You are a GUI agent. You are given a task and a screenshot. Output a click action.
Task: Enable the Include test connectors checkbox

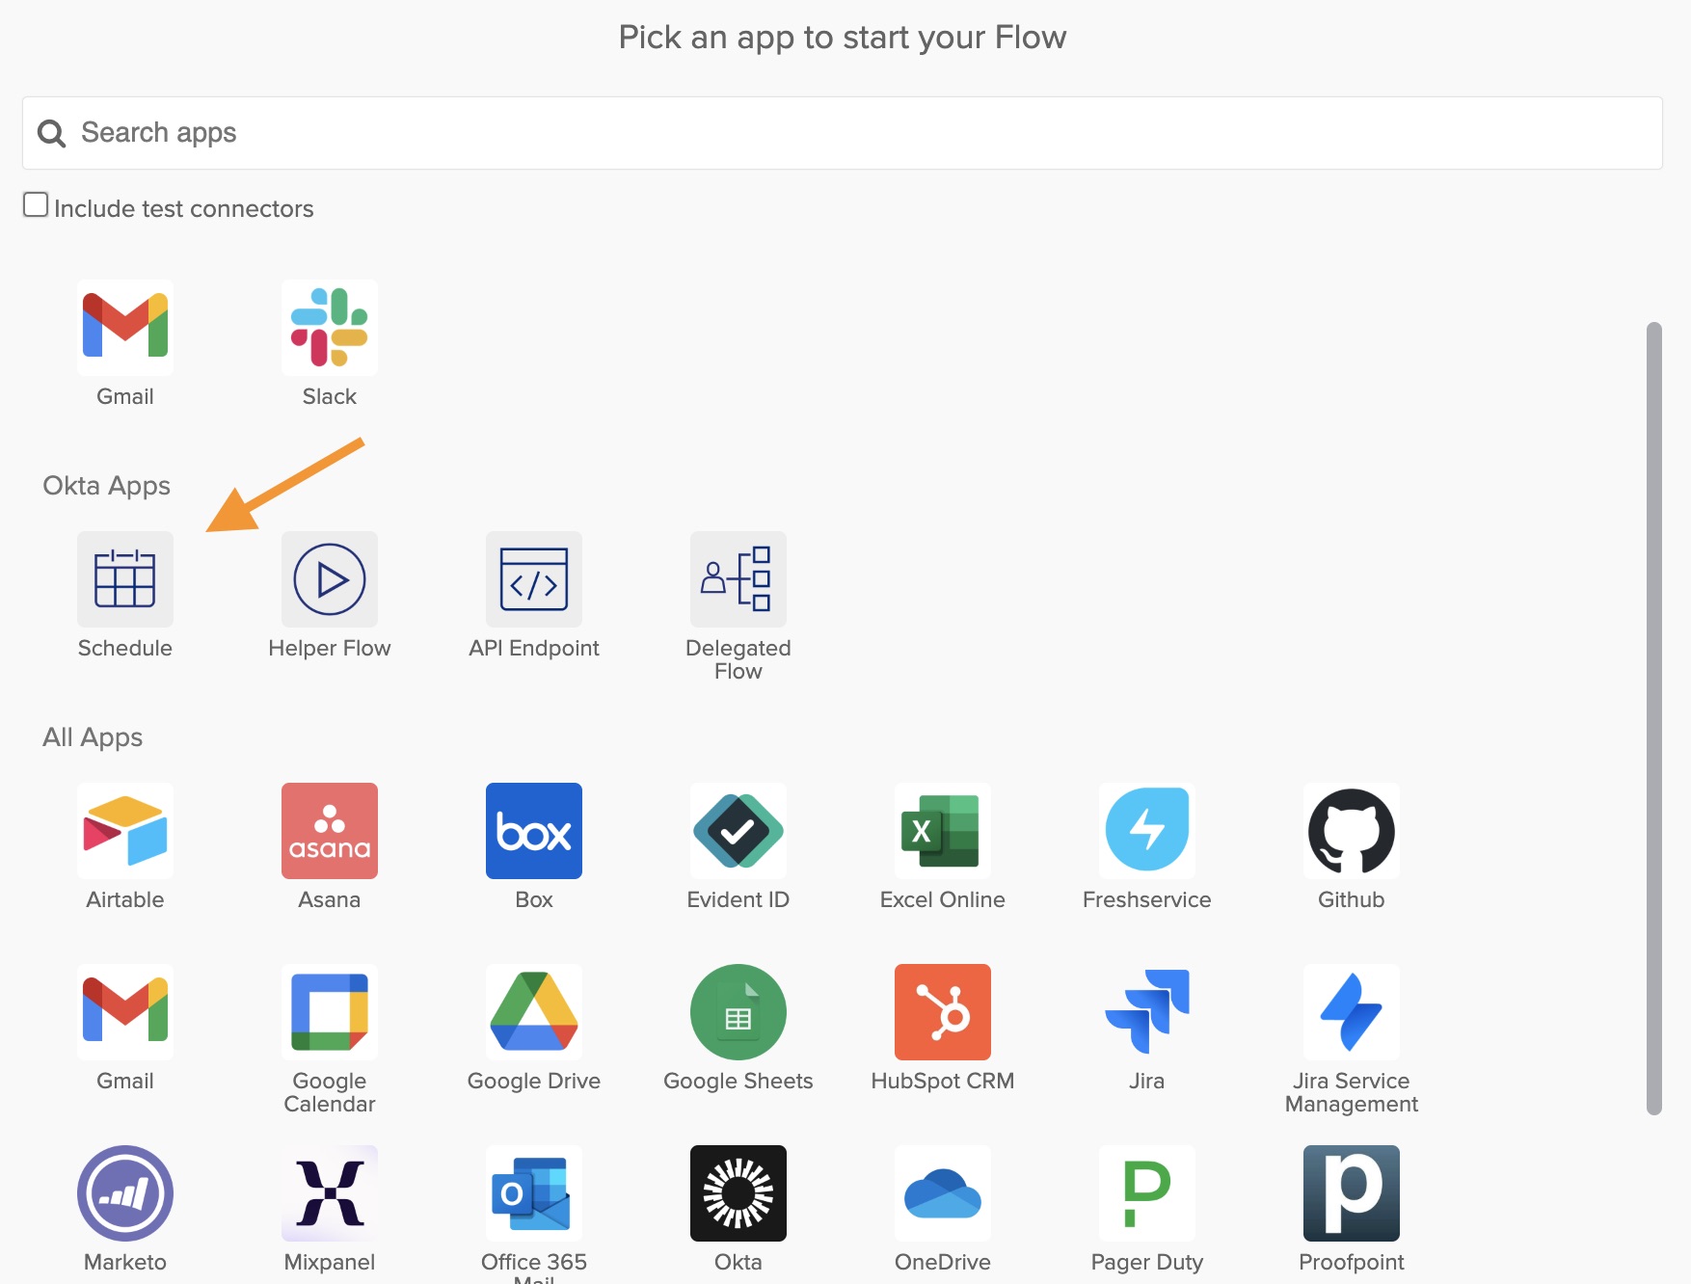point(36,204)
